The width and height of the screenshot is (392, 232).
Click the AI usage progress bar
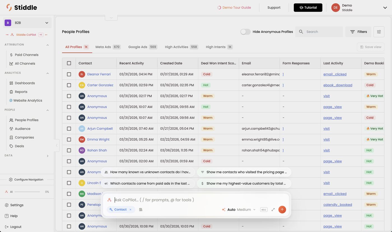click(x=27, y=192)
